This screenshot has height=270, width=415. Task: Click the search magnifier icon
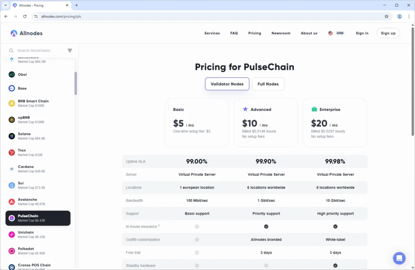(11, 51)
